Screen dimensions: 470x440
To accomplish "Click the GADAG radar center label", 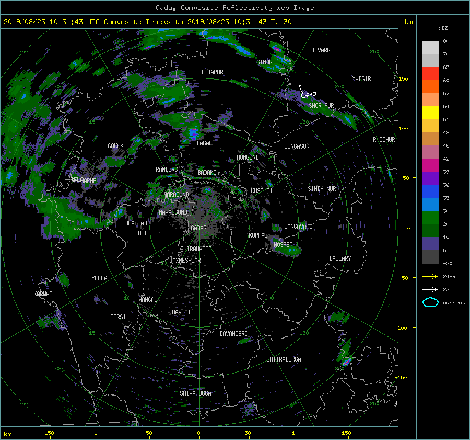I will [198, 228].
